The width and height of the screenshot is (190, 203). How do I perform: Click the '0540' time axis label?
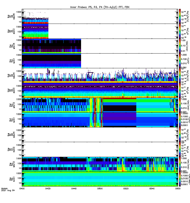click(x=152, y=189)
